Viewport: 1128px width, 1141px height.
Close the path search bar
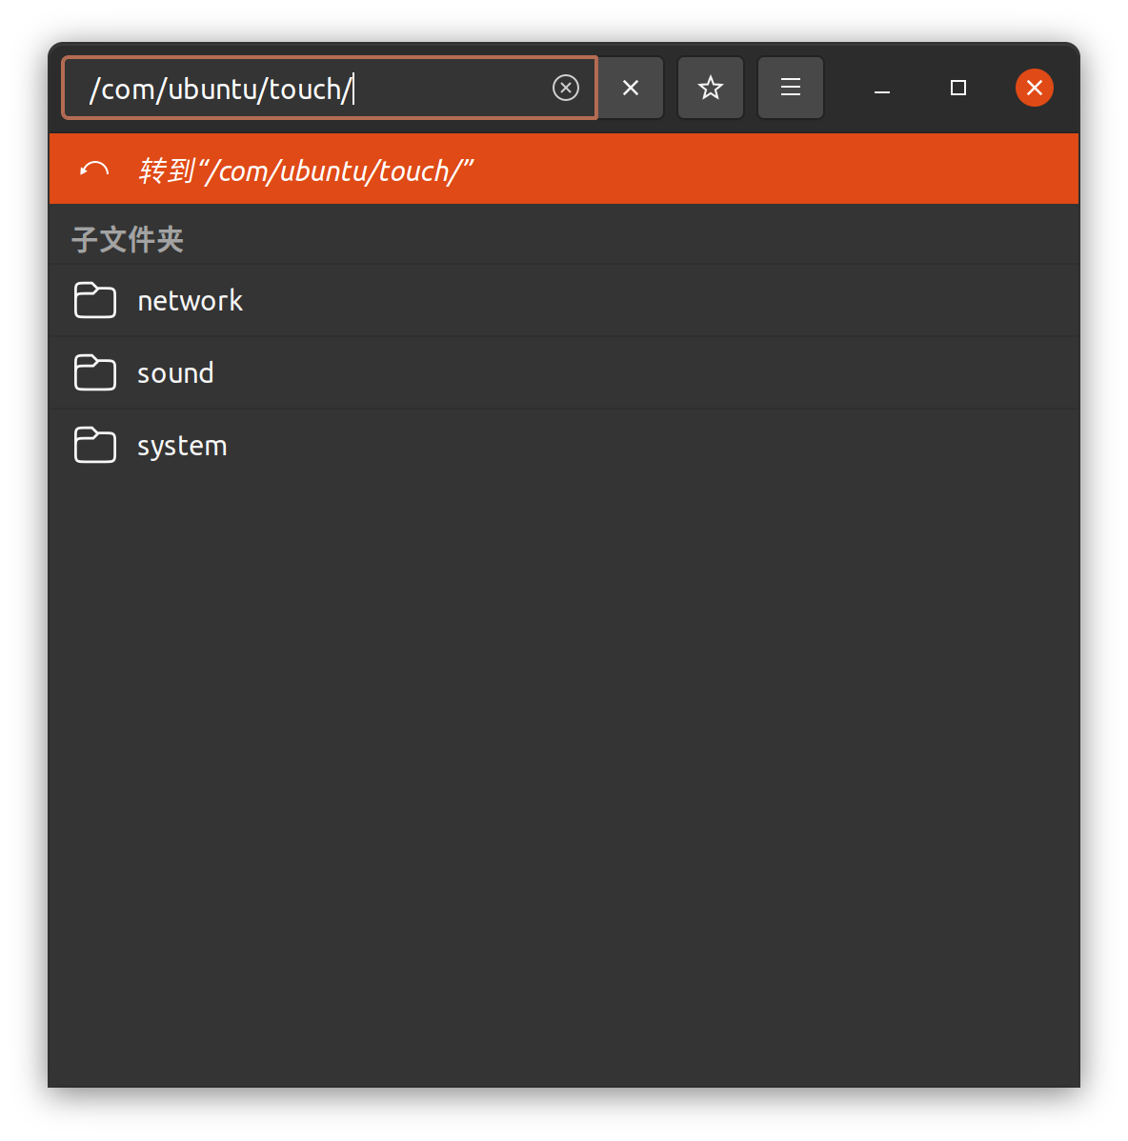pyautogui.click(x=631, y=88)
